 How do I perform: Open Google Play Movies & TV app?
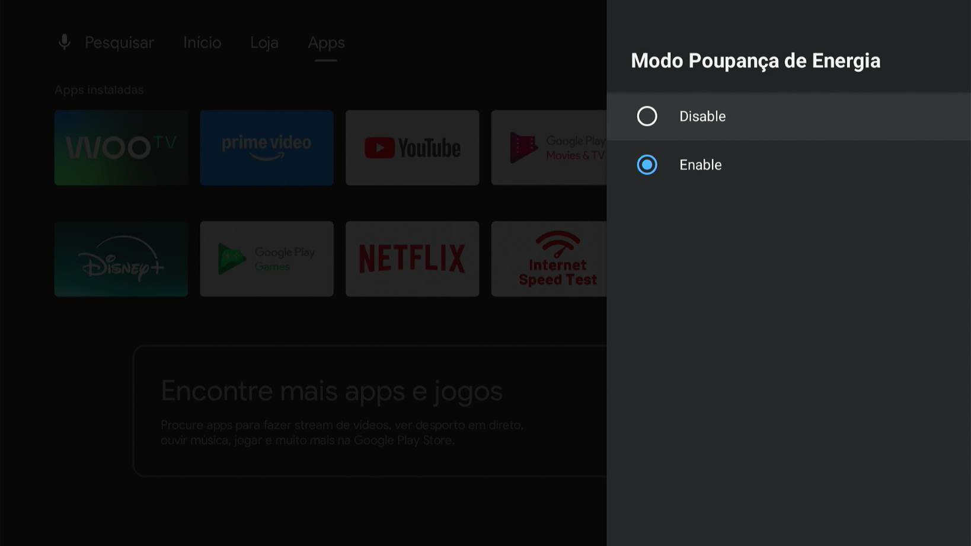549,148
